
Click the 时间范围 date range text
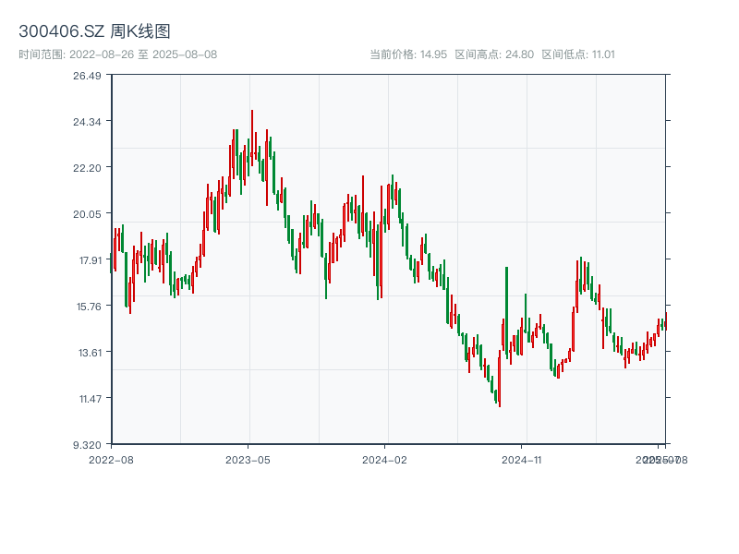(117, 54)
